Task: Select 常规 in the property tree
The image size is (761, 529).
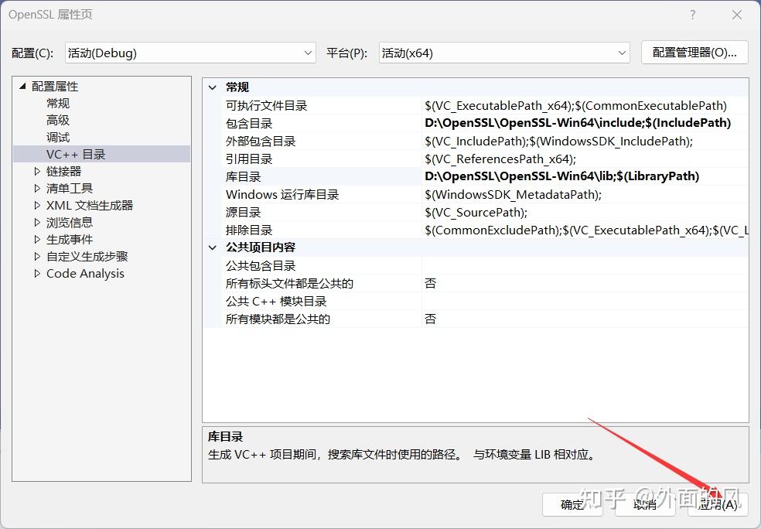Action: tap(58, 104)
